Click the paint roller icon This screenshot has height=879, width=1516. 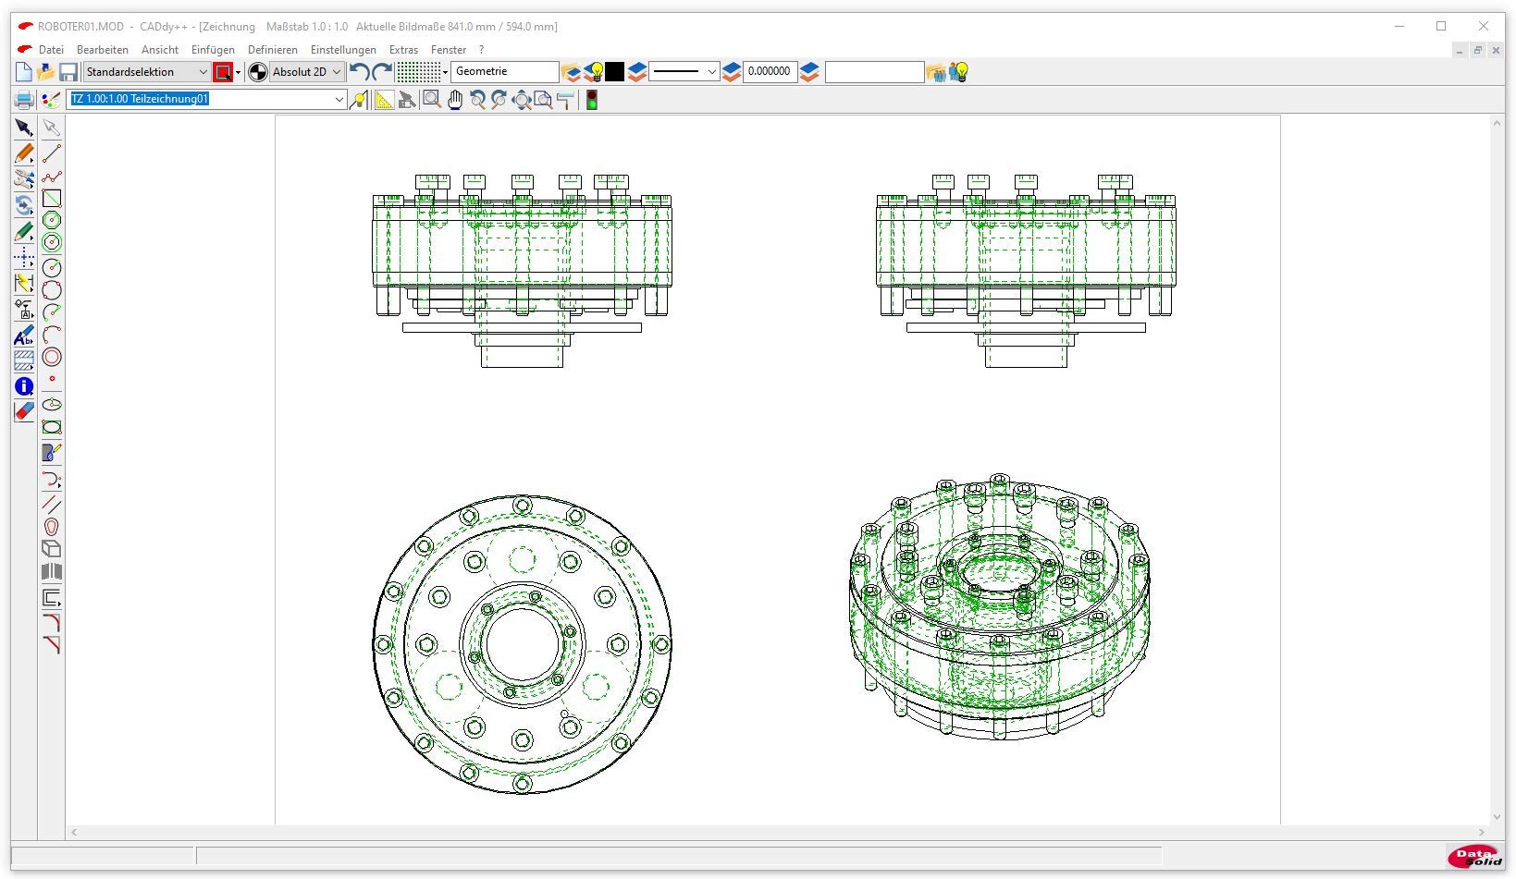[566, 100]
